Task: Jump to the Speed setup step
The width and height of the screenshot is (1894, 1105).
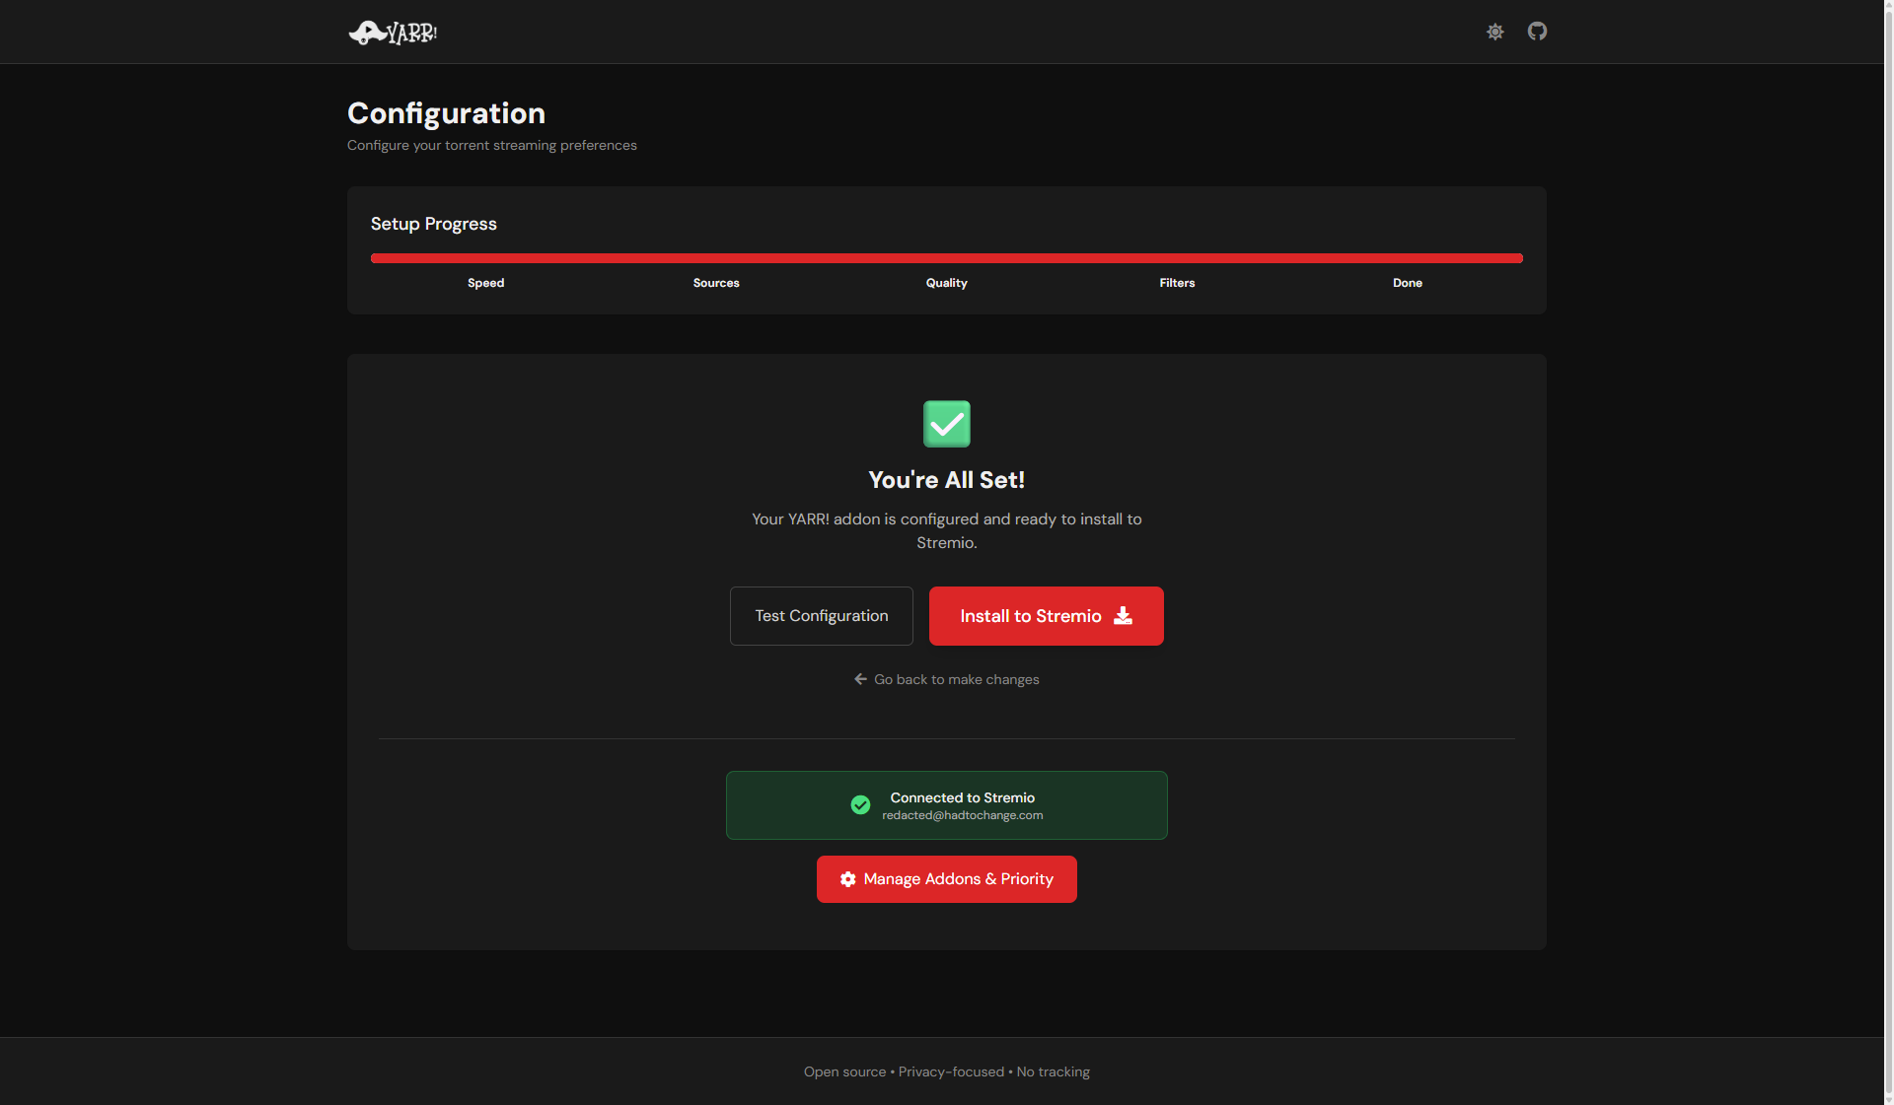Action: [x=485, y=283]
